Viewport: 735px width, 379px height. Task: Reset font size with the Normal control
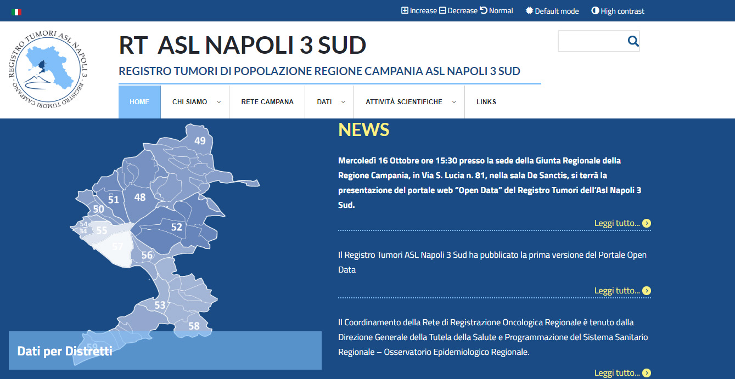pos(496,11)
